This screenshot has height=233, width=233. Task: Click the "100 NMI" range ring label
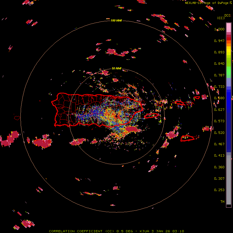click(116, 20)
